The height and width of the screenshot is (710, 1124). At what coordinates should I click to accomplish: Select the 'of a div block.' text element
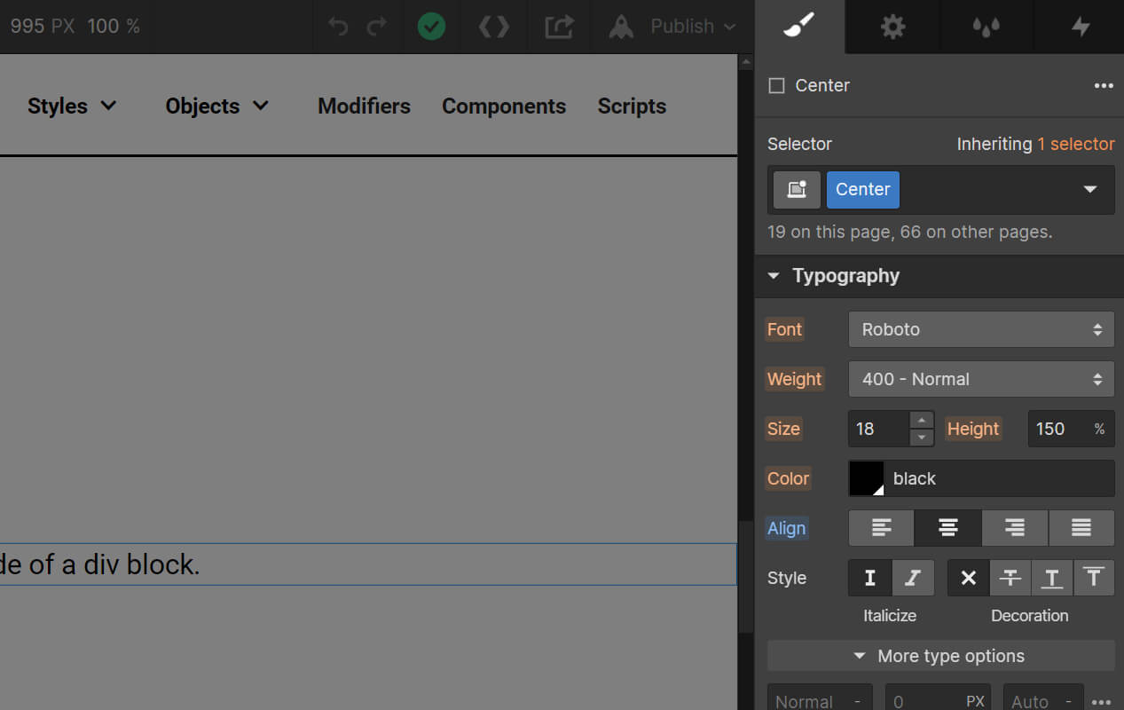pyautogui.click(x=368, y=564)
